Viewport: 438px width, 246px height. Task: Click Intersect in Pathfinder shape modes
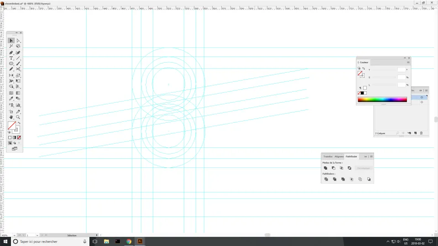(x=341, y=168)
